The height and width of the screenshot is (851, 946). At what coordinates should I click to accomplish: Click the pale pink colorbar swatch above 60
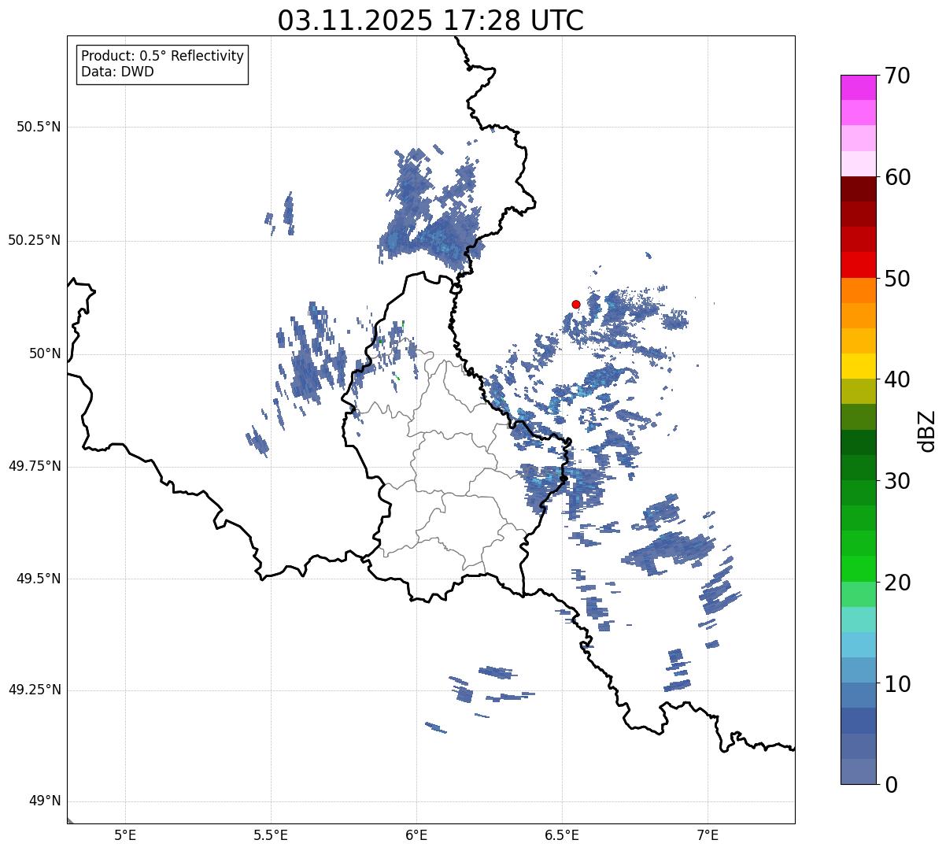point(859,164)
